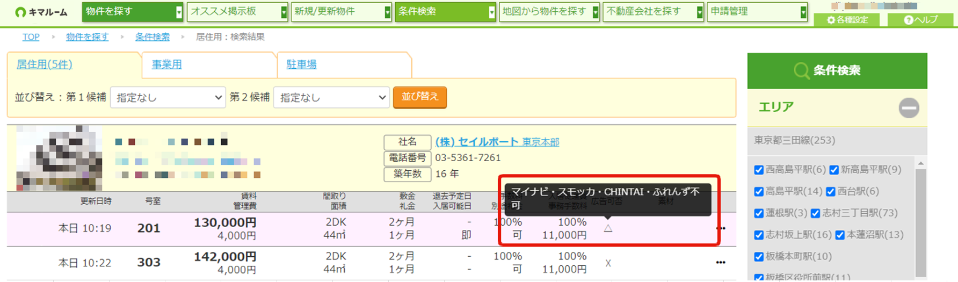
Task: Go to TOP breadcrumb link
Action: (31, 37)
